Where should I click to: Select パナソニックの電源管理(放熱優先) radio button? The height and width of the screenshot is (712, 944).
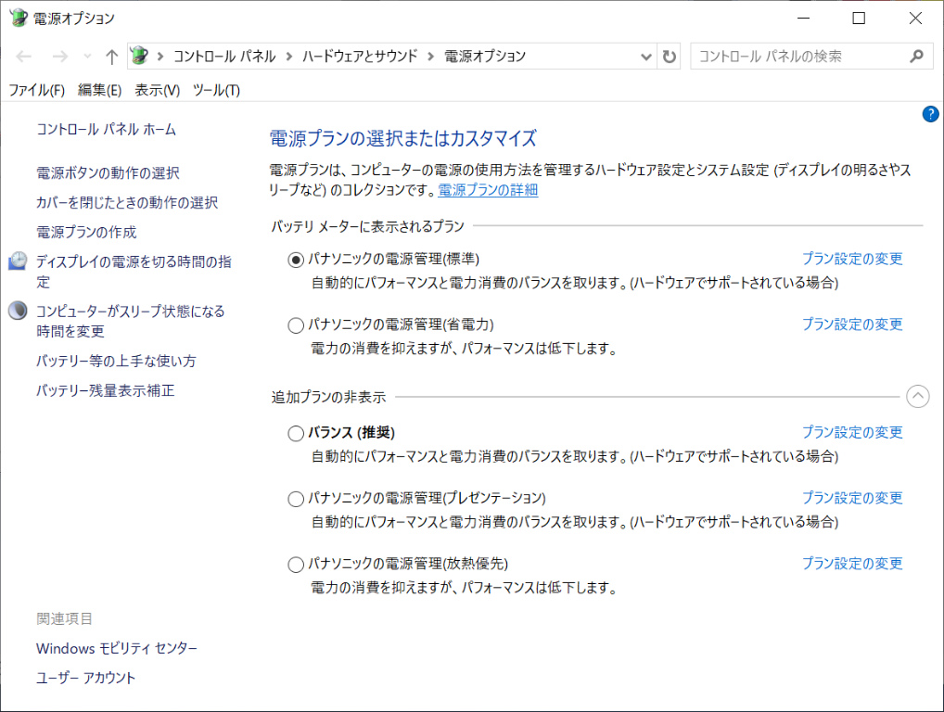[296, 564]
